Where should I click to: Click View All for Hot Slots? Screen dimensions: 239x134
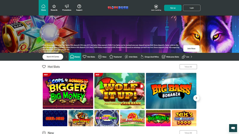click(188, 67)
